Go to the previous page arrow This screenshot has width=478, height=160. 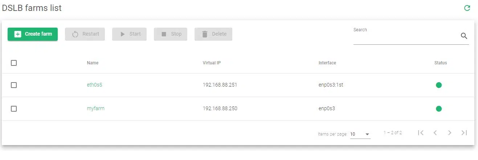coord(435,133)
